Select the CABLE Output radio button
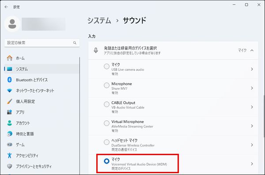 click(106, 104)
